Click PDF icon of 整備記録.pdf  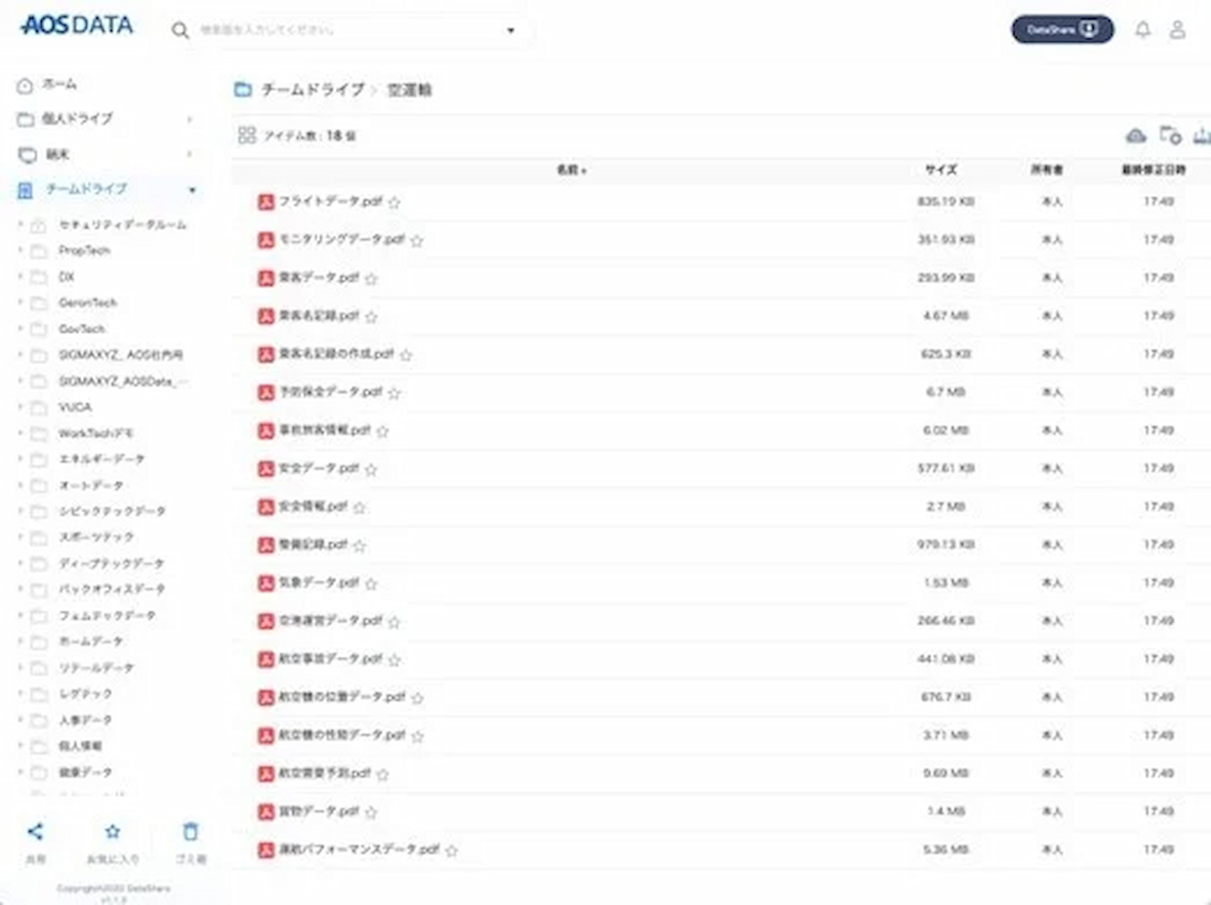click(x=266, y=545)
